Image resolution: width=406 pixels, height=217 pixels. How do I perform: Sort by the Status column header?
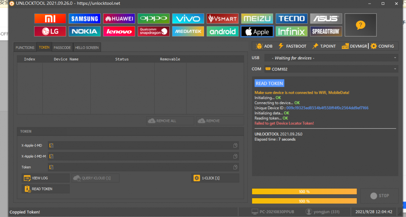pos(122,59)
